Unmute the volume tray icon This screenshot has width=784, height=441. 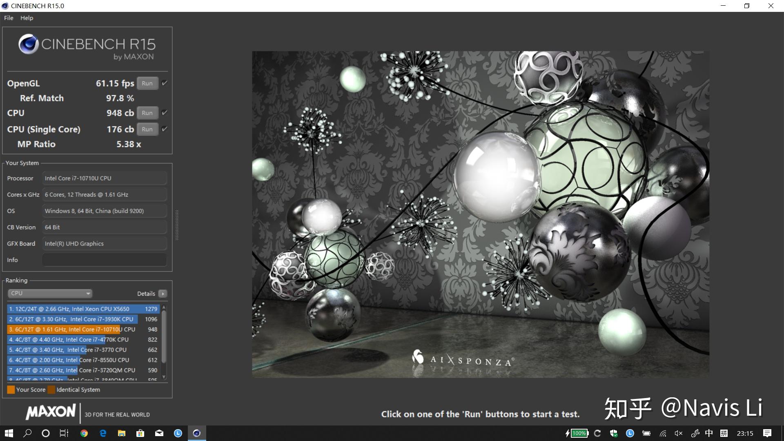pos(679,433)
